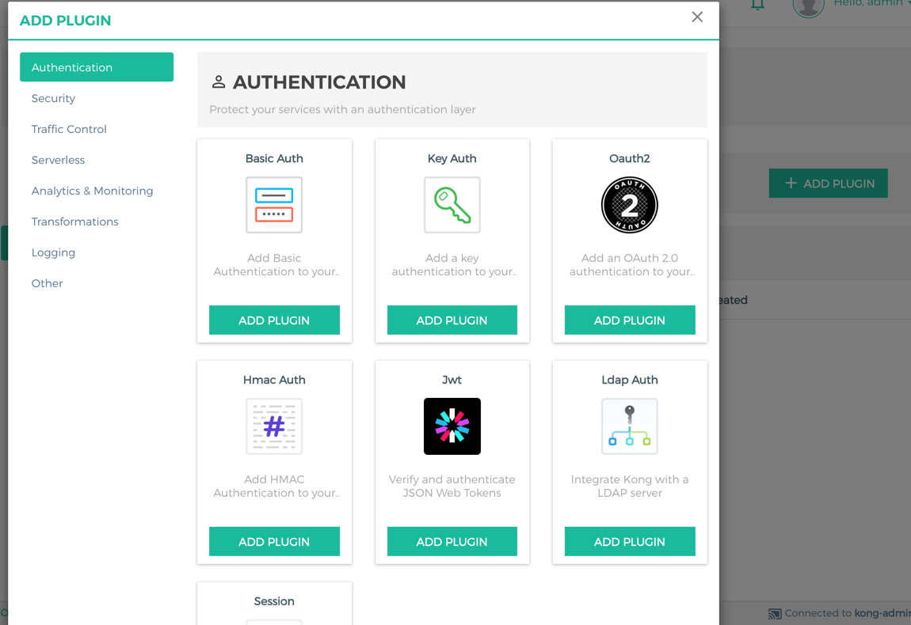911x625 pixels.
Task: Click the Key Auth title
Action: coord(452,158)
